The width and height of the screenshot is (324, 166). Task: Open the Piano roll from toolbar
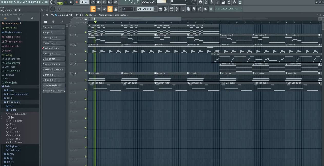tap(166, 9)
